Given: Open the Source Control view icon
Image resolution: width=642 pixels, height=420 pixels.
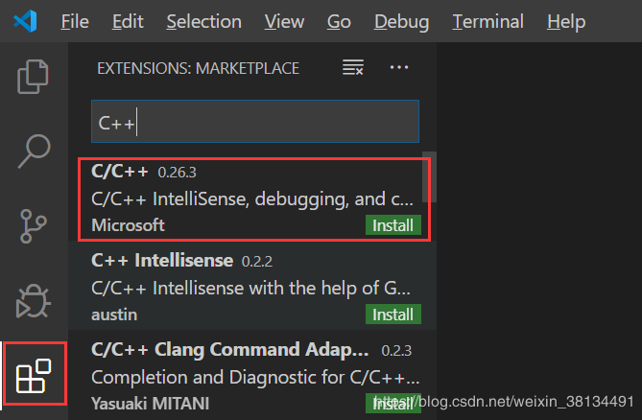Looking at the screenshot, I should pyautogui.click(x=34, y=224).
